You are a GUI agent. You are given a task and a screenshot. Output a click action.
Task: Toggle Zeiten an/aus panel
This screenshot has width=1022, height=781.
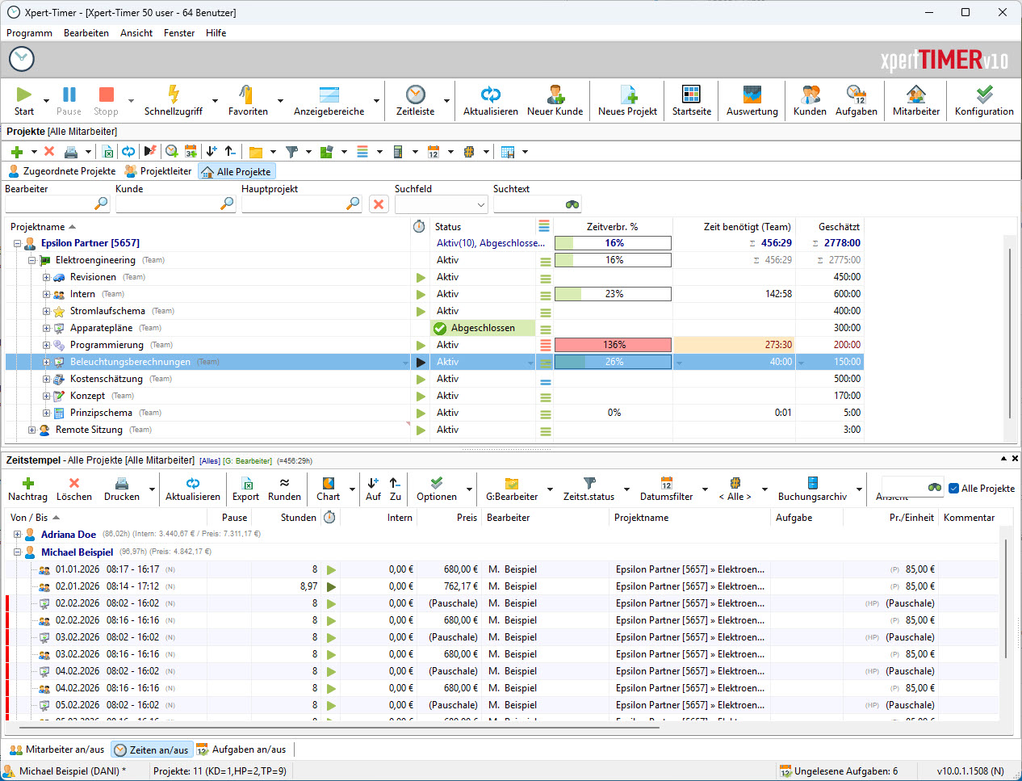[x=152, y=750]
